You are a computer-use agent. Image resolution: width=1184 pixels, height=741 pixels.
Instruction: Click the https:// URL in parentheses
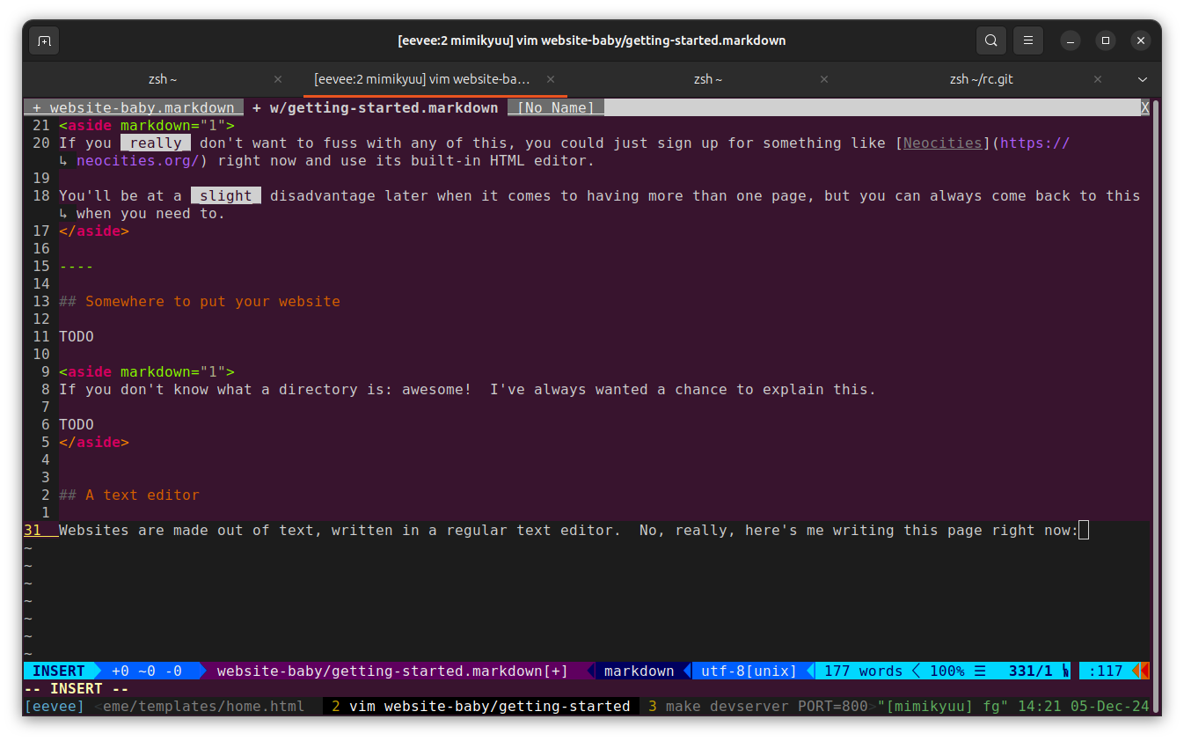tap(1034, 143)
